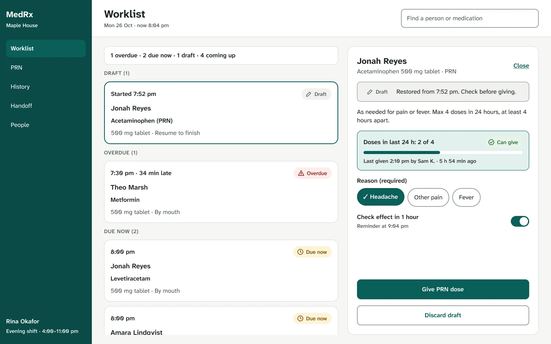Close the Jonah Reyes detail panel
551x344 pixels.
coord(521,66)
